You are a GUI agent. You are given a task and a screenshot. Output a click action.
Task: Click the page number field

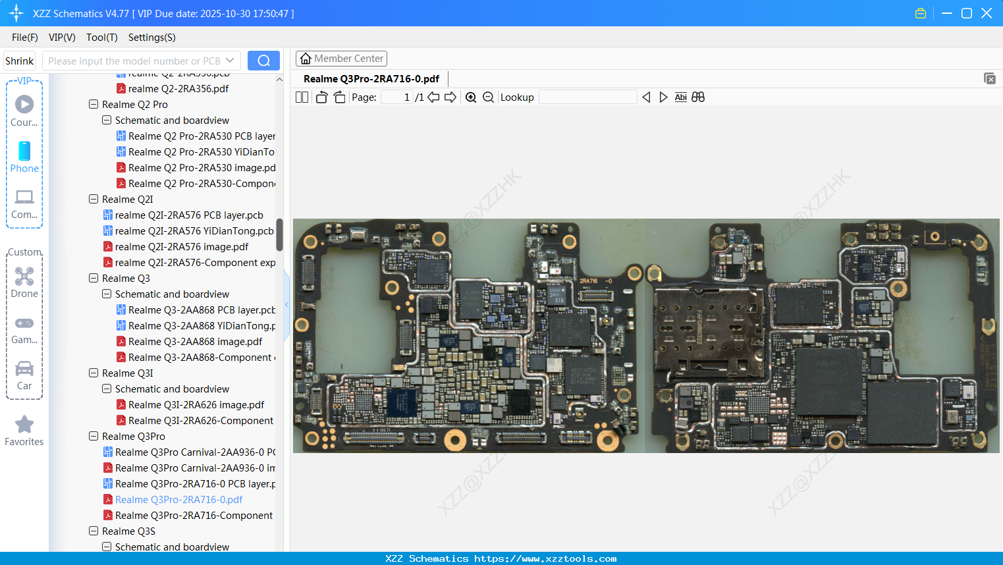point(397,97)
